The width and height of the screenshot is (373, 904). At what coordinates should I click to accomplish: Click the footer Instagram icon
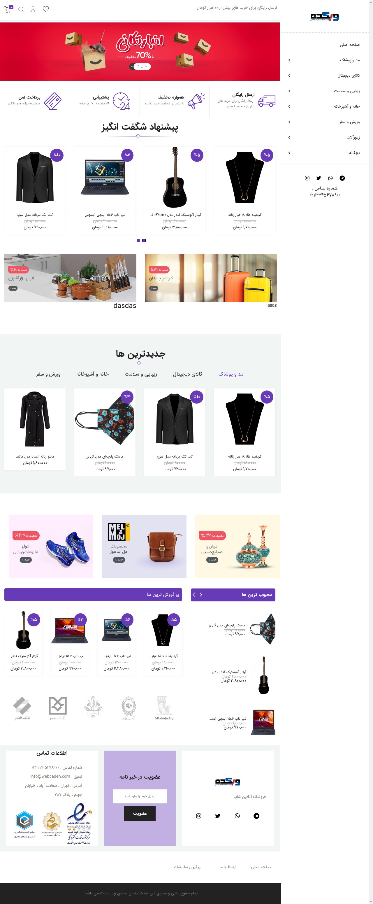pyautogui.click(x=198, y=816)
